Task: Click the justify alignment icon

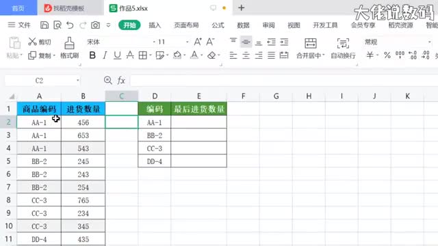Action: click(271, 55)
